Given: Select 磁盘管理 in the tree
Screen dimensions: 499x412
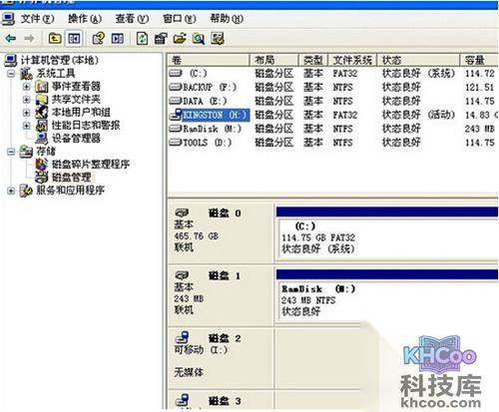Looking at the screenshot, I should [71, 178].
